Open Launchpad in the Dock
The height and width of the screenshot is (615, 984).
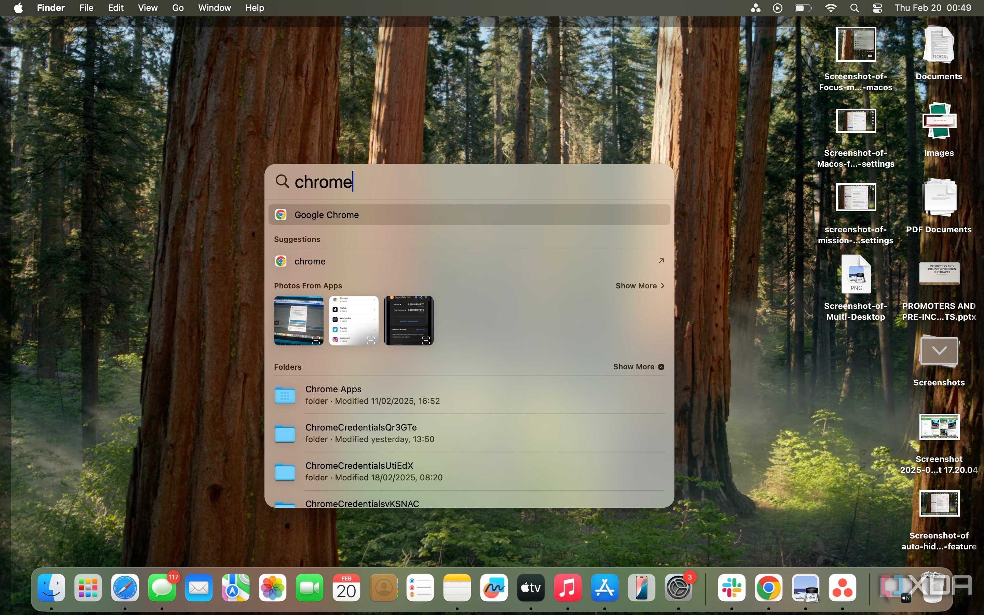click(x=88, y=588)
